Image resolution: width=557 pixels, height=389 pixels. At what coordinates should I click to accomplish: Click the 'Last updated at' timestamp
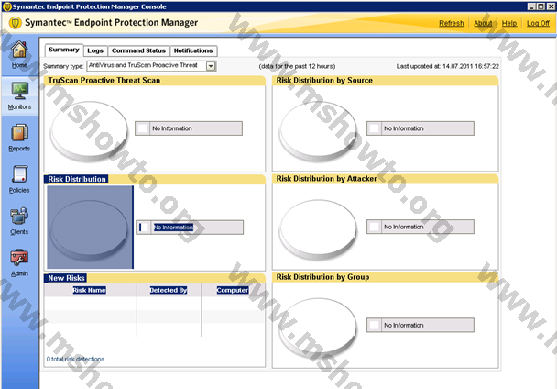pos(448,66)
